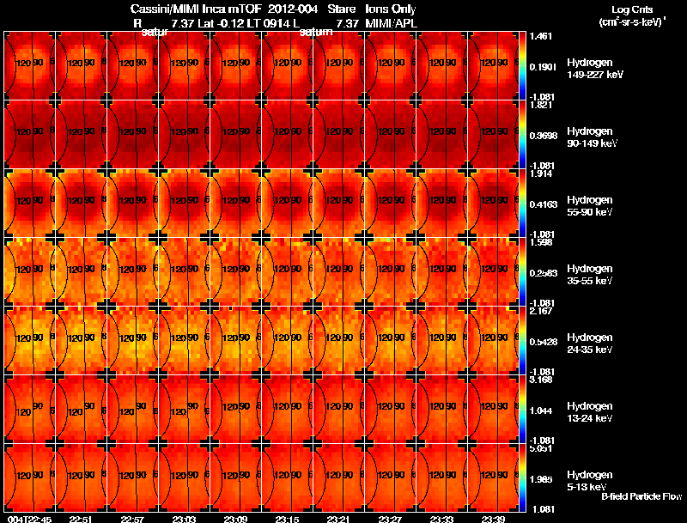The image size is (687, 523).
Task: Click the Hydrogen 13-24 keV image in the 23:33 column
Action: (x=441, y=410)
